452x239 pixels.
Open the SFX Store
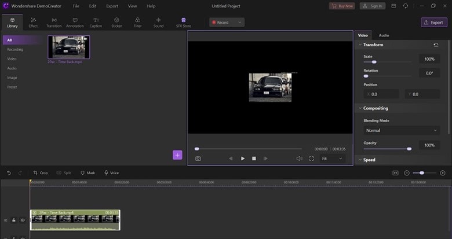tap(183, 23)
